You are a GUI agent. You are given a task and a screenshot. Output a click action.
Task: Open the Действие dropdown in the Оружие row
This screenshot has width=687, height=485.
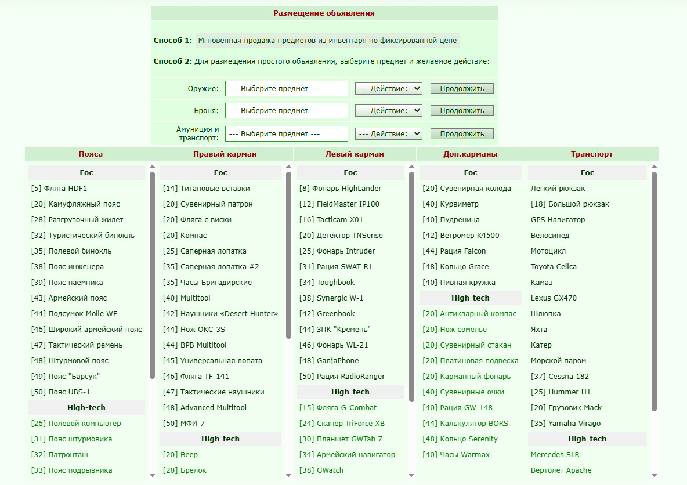[388, 89]
